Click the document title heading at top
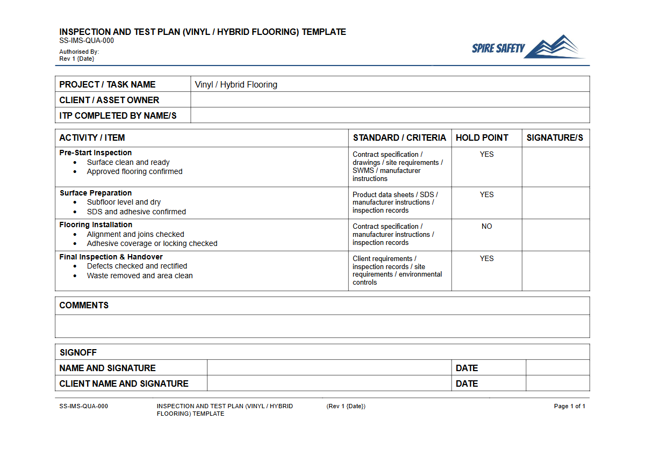645x456 pixels. pos(203,32)
